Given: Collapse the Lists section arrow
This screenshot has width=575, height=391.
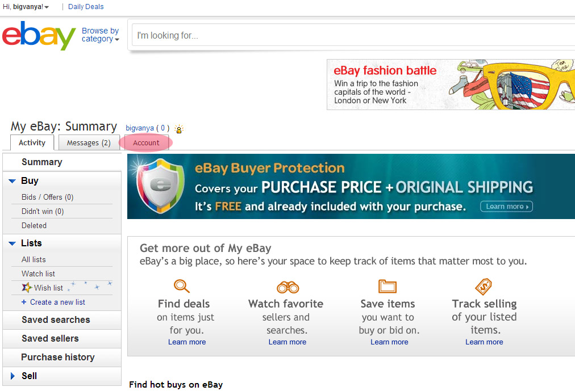Looking at the screenshot, I should click(x=12, y=243).
